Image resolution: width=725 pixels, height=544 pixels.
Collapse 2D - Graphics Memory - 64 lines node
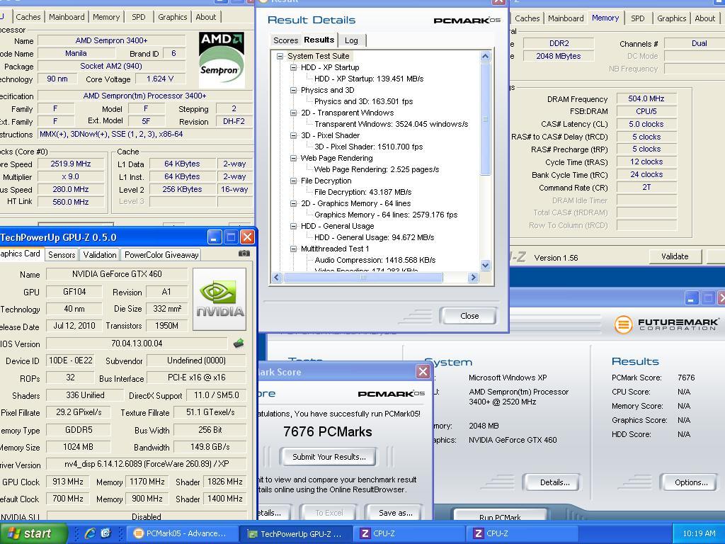coord(293,203)
